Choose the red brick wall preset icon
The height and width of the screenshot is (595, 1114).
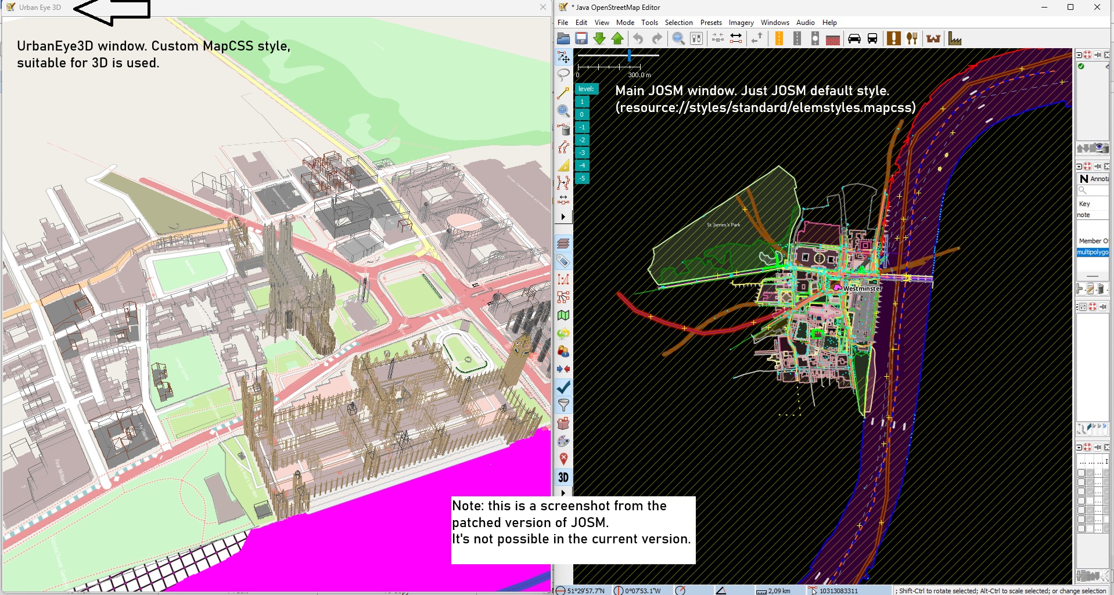coord(833,39)
